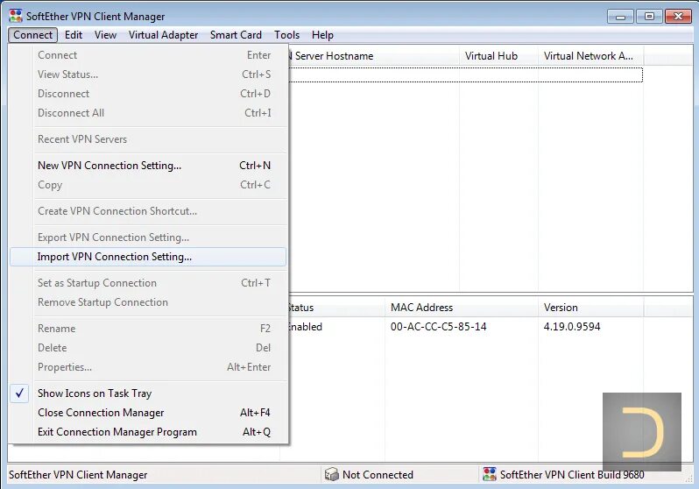Viewport: 699px width, 489px height.
Task: Open the Virtual Adapter menu
Action: [163, 35]
